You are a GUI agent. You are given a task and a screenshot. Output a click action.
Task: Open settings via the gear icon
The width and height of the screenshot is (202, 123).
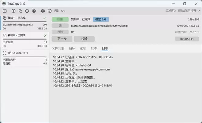pos(43,11)
